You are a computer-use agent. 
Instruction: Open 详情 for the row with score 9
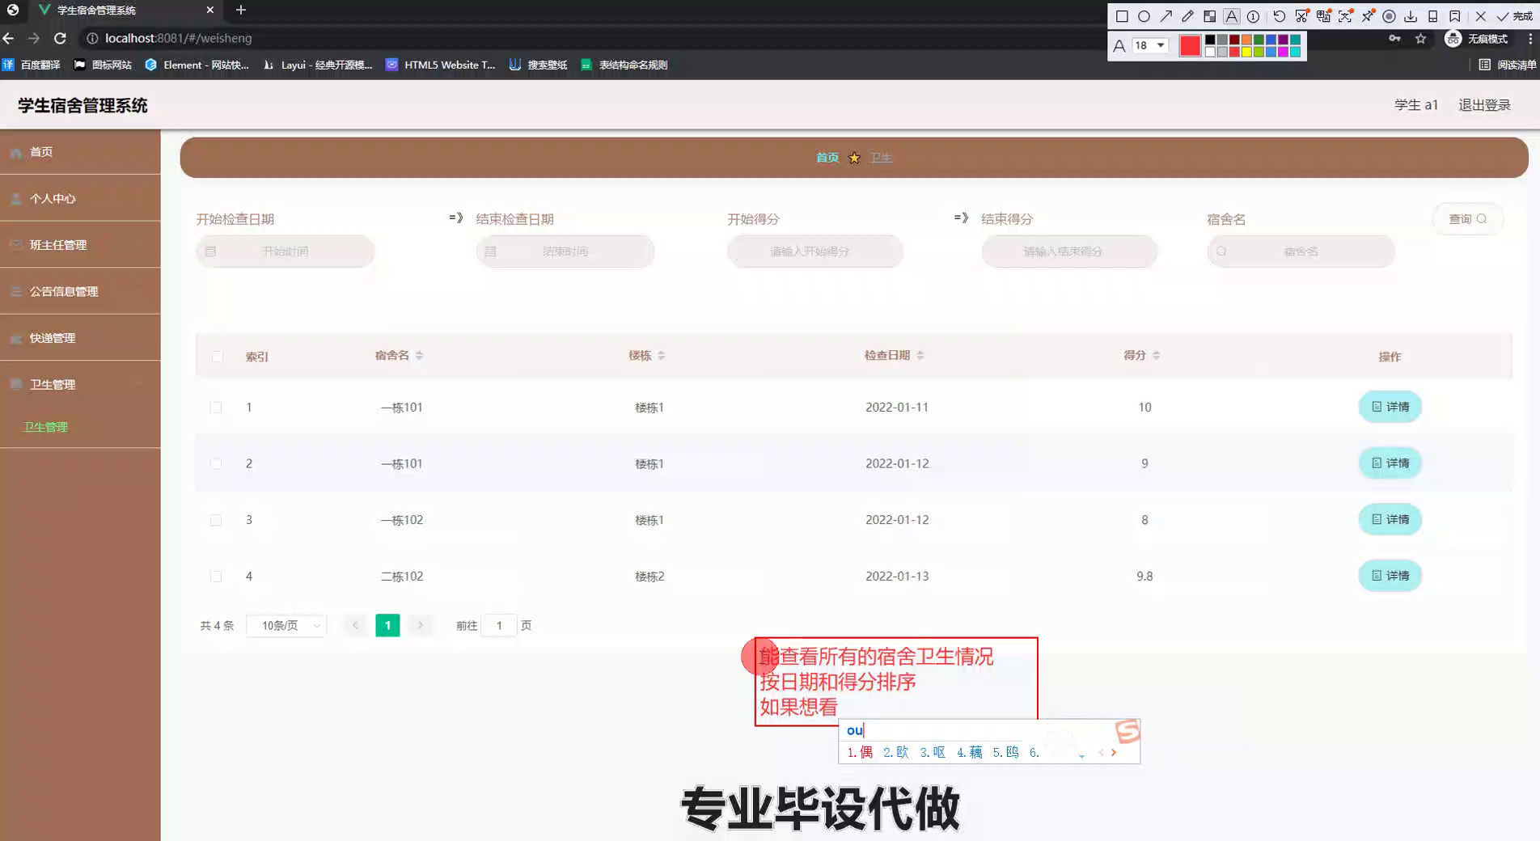pyautogui.click(x=1390, y=463)
